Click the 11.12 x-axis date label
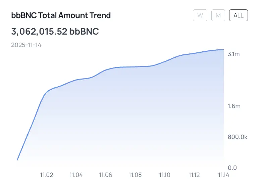Screen dimensions: 261x188 (194, 175)
